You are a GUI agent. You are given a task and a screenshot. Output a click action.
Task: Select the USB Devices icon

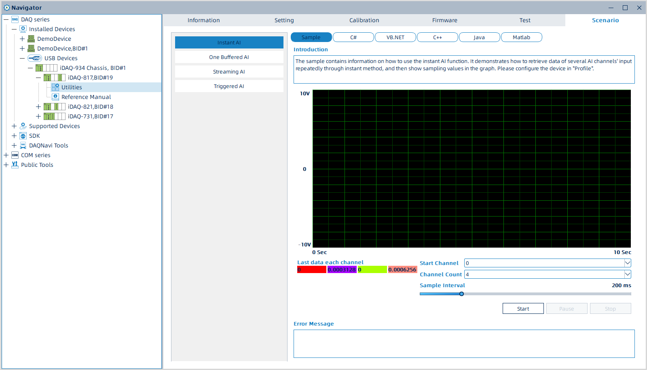click(x=34, y=58)
